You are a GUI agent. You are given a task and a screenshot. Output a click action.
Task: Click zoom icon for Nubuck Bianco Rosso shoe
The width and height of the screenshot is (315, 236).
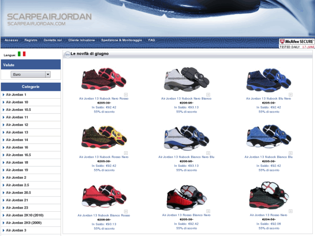[x=126, y=211]
